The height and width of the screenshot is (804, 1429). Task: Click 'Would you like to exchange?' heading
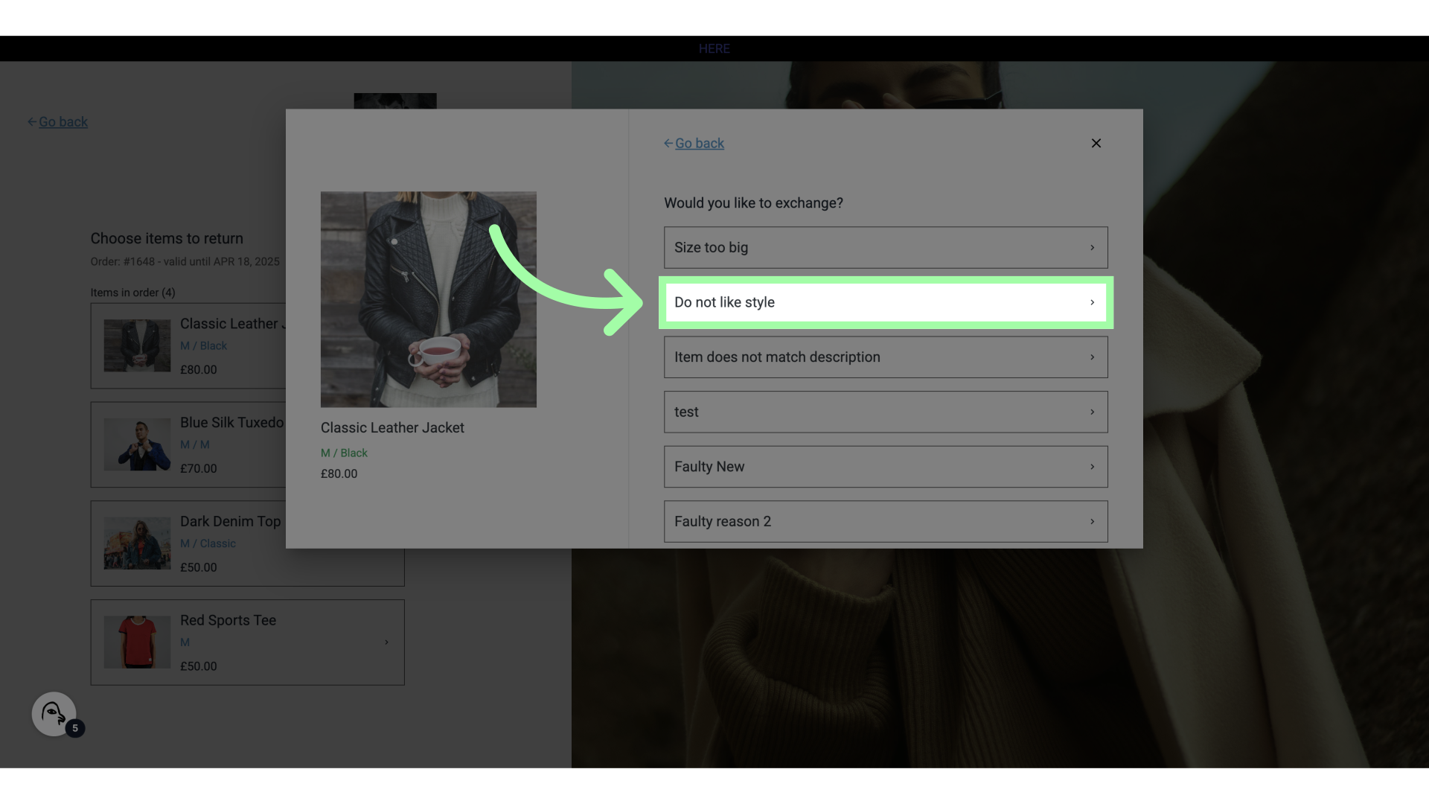[753, 203]
